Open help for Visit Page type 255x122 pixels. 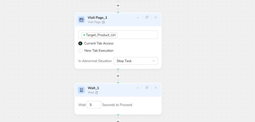[103, 22]
